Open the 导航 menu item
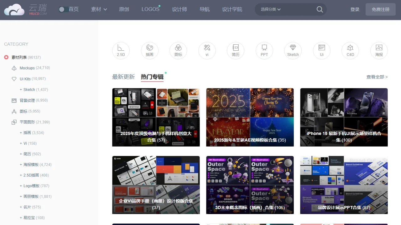Screen dimensions: 401x225 pyautogui.click(x=204, y=9)
